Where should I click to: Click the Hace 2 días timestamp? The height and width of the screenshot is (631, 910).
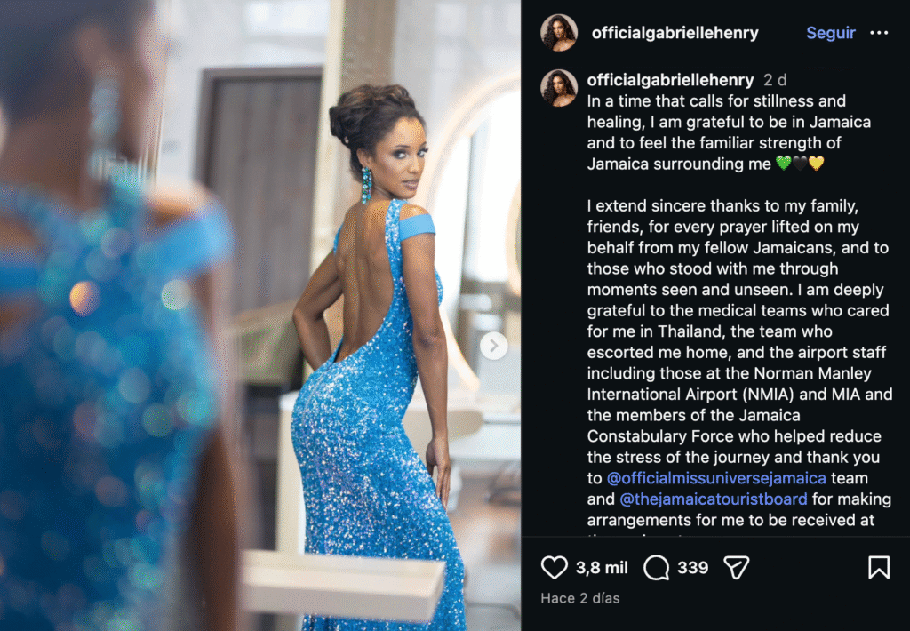click(579, 598)
